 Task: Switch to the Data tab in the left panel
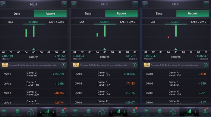(17, 14)
